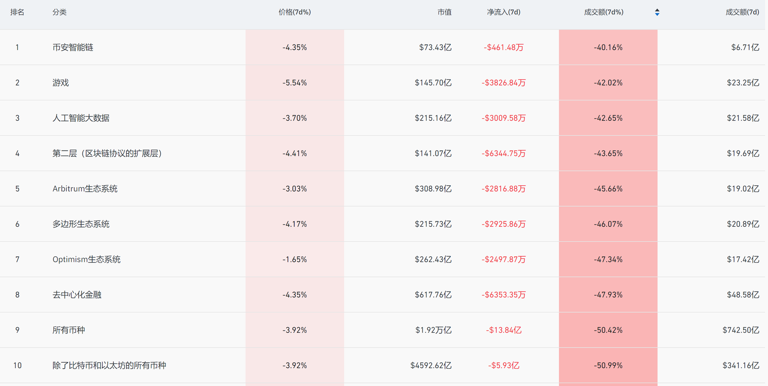Open the 人工智能大数据 category
Image resolution: width=768 pixels, height=386 pixels.
(x=81, y=118)
